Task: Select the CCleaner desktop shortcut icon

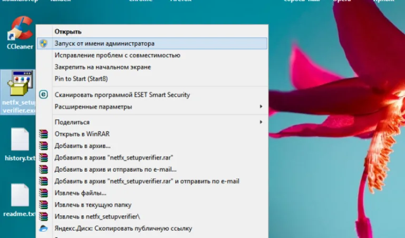Action: tap(20, 28)
